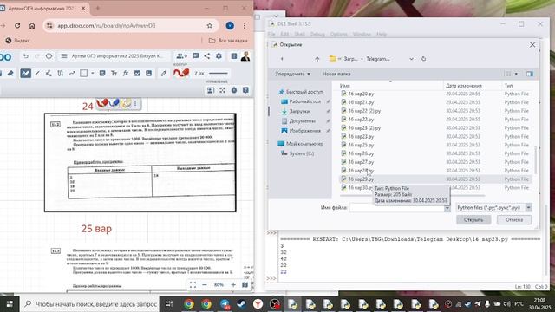
Task: Open the Debug menu in IDLE
Action: [x=317, y=34]
